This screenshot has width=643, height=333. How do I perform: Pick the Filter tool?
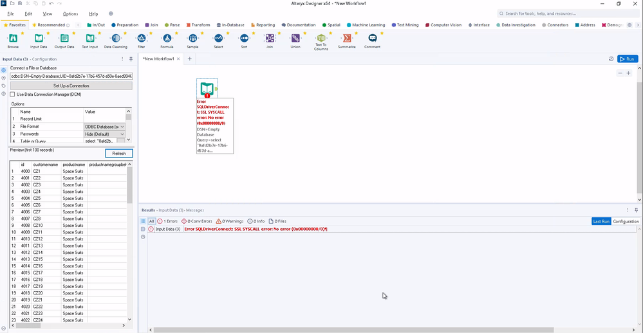[x=142, y=39]
